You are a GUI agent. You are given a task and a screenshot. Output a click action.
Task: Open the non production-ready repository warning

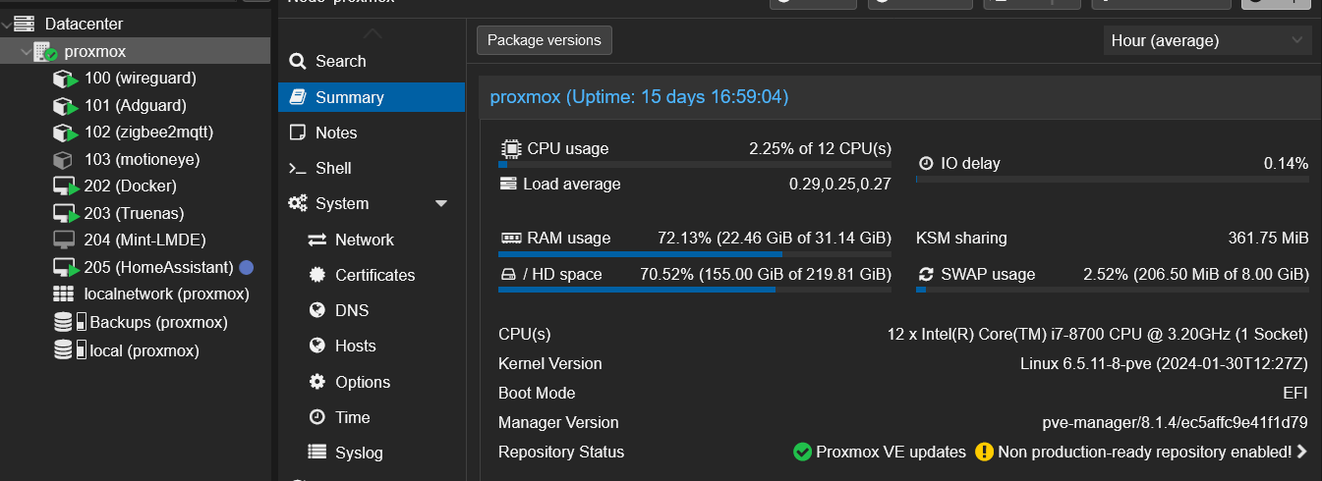[1144, 453]
